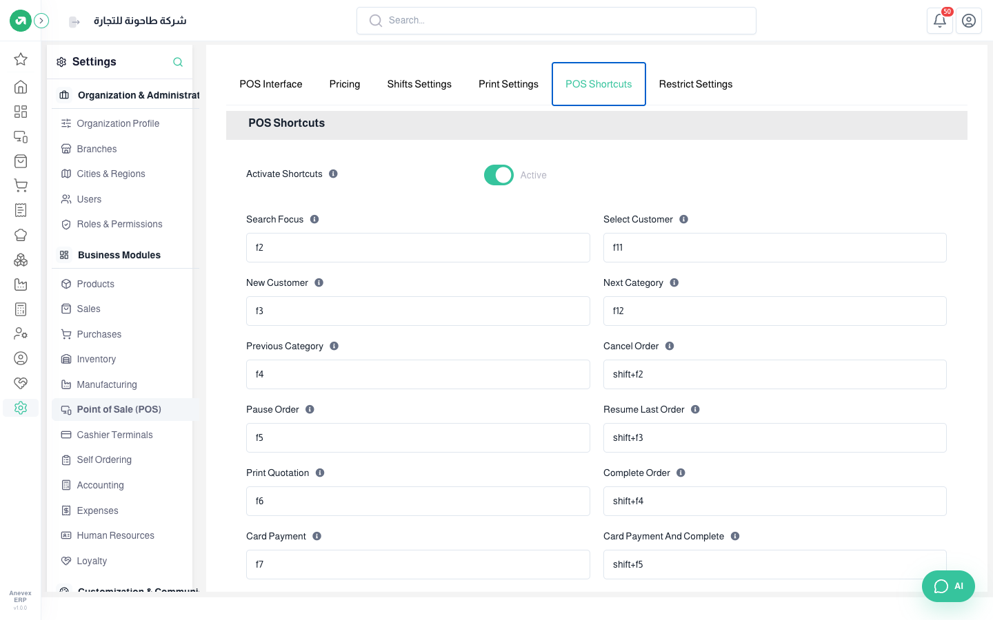Go to home icon in sidebar
Image resolution: width=993 pixels, height=620 pixels.
click(21, 87)
